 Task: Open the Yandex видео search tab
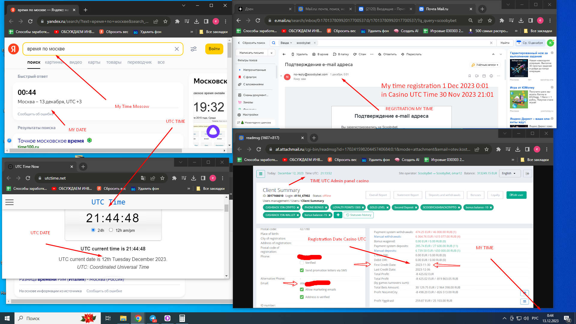pos(76,62)
